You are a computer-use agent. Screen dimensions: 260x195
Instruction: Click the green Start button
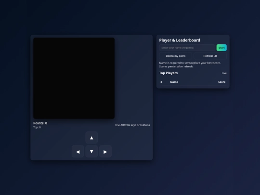point(221,48)
